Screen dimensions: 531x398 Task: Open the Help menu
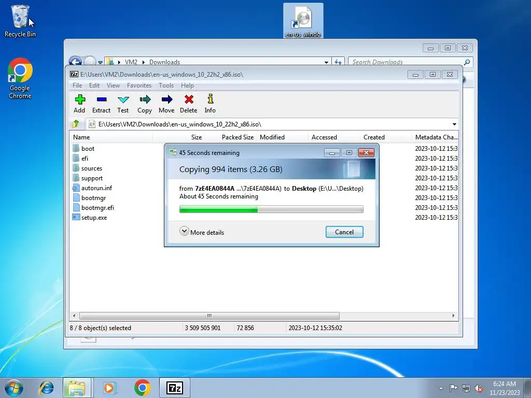point(187,86)
